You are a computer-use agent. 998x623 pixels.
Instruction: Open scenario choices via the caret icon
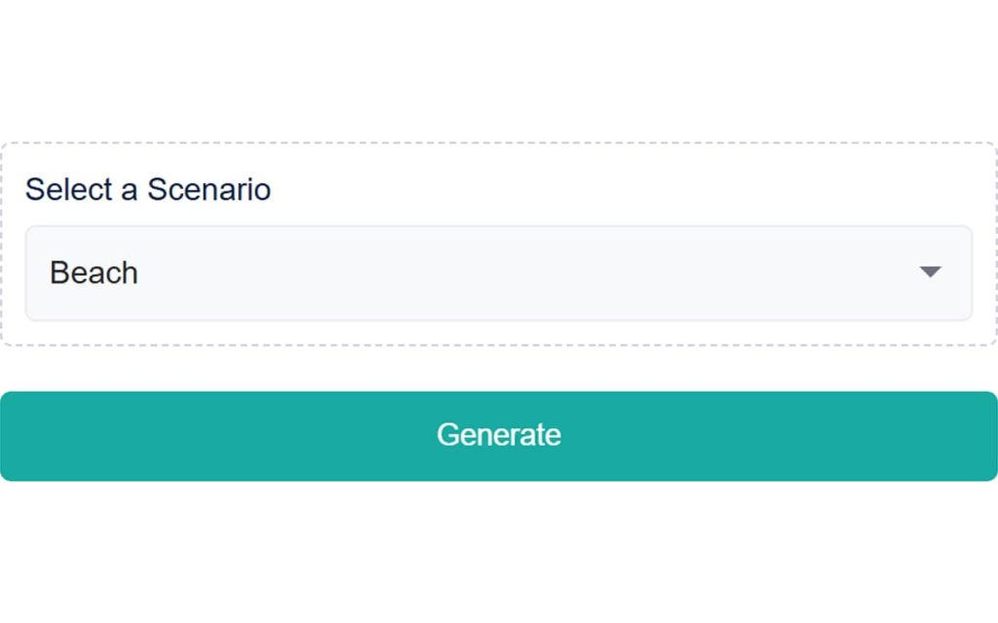930,272
